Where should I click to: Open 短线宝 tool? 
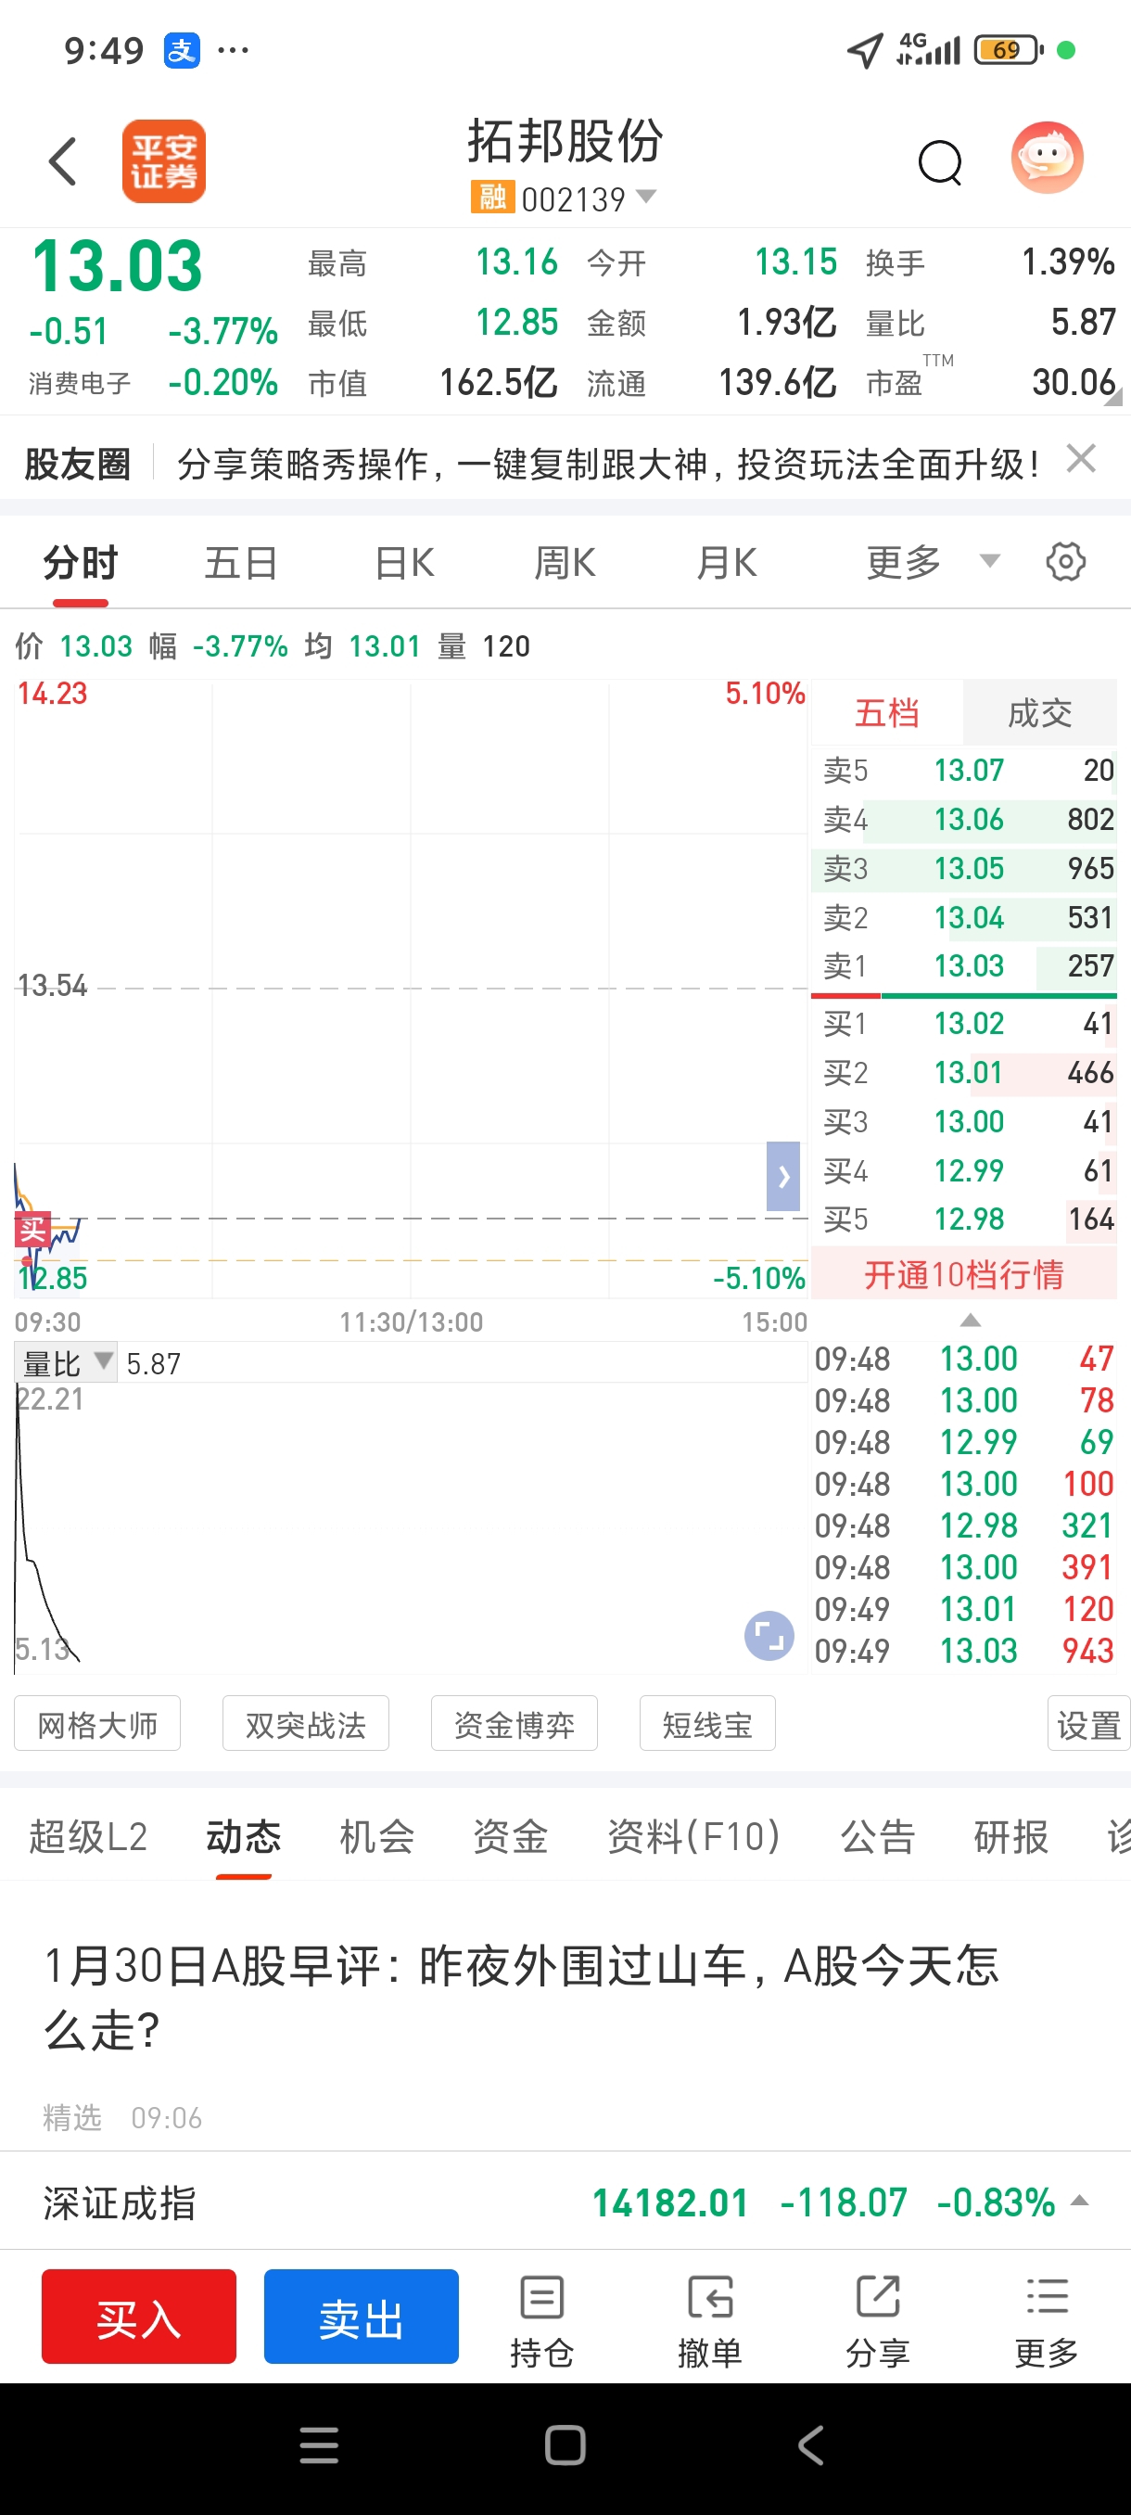[707, 1723]
